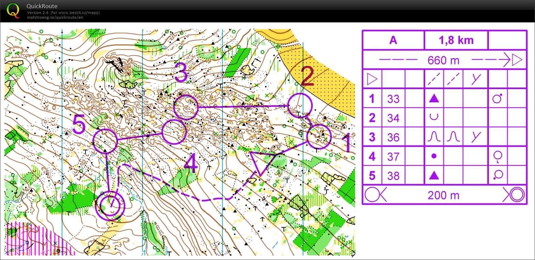Select the control 2 circle on the map
The image size is (535, 260).
click(300, 105)
